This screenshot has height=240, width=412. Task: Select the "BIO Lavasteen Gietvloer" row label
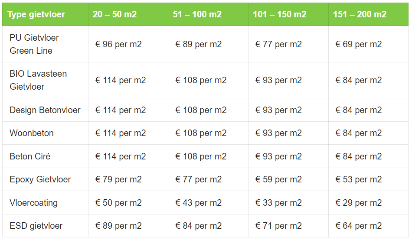click(x=38, y=80)
